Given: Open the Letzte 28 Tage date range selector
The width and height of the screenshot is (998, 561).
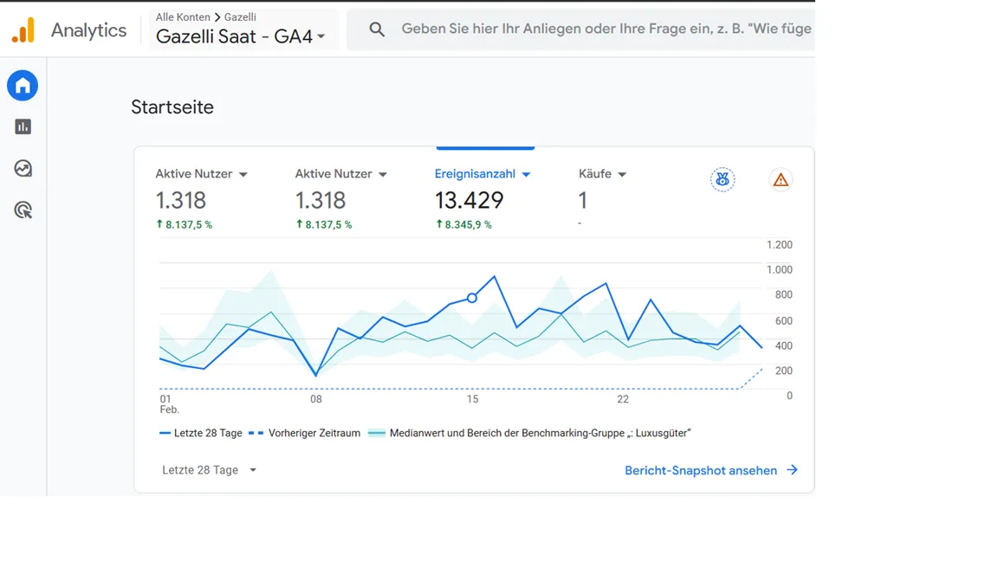Looking at the screenshot, I should point(208,469).
